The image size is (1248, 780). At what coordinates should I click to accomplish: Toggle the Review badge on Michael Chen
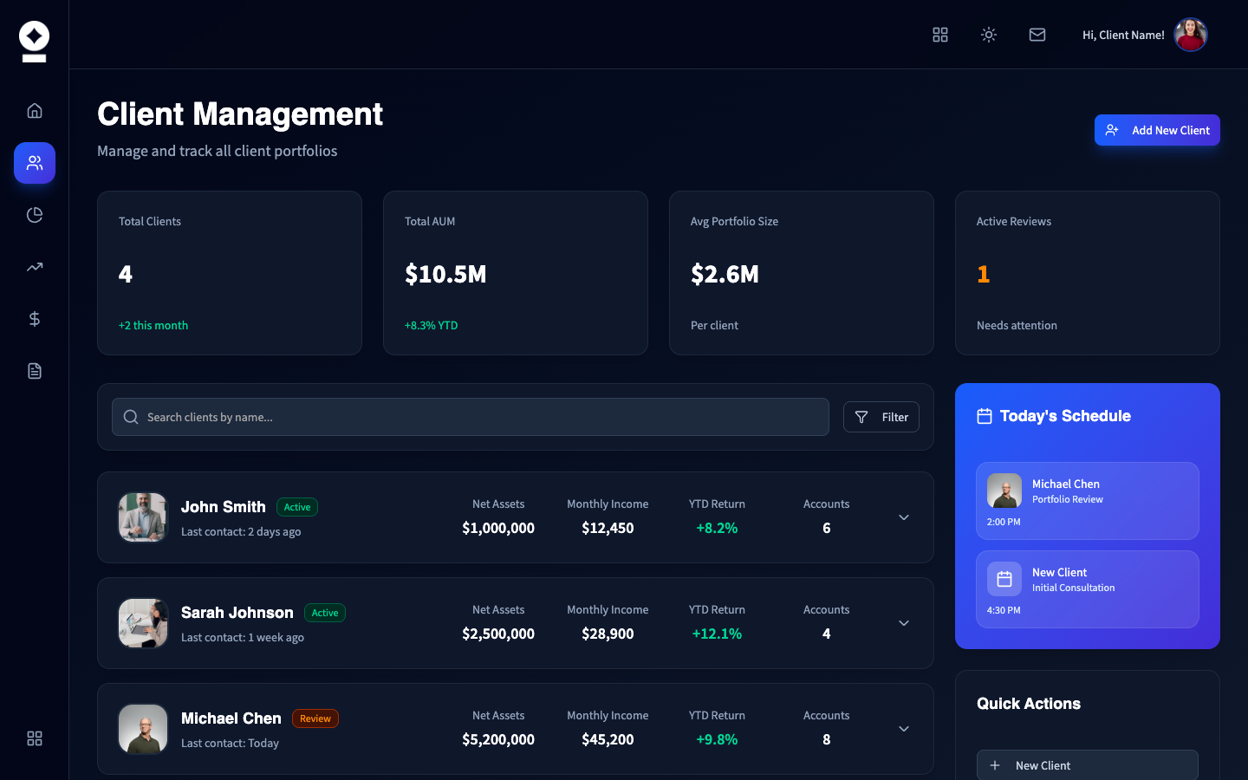click(x=315, y=718)
